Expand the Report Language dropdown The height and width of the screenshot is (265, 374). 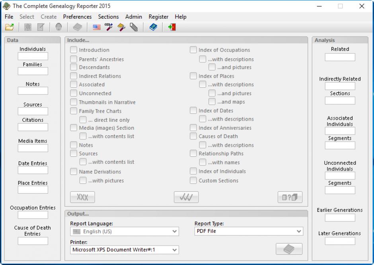[x=125, y=231]
